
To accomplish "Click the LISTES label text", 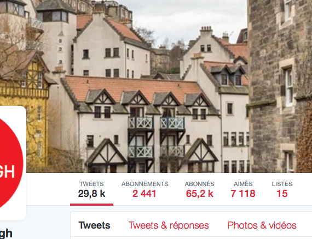I will [282, 184].
